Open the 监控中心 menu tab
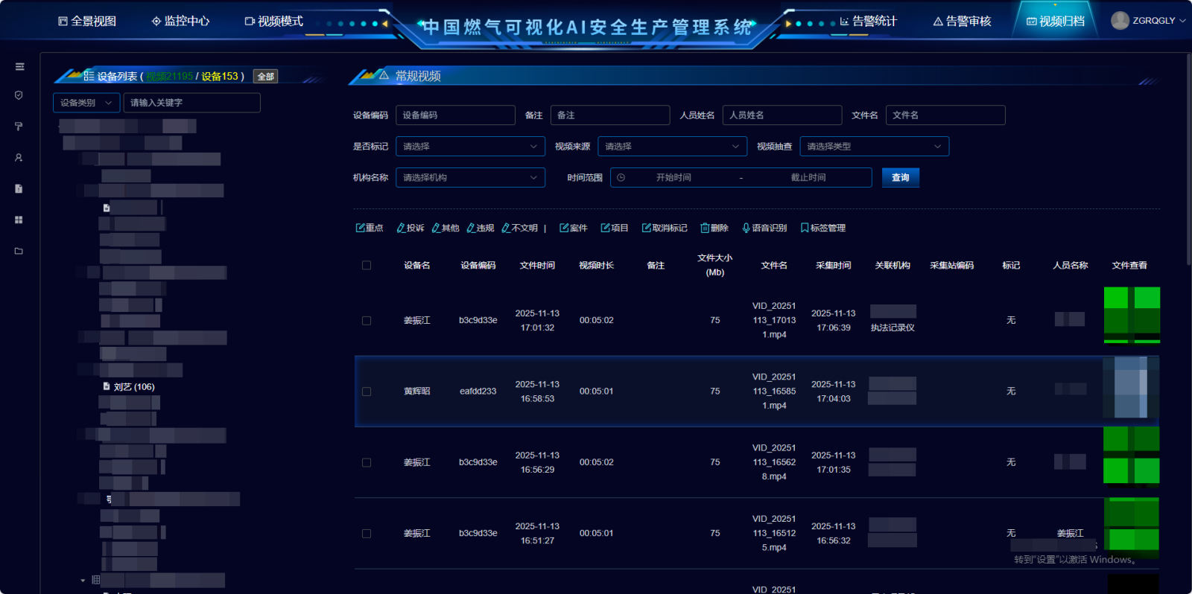Viewport: 1192px width, 594px height. coord(180,22)
